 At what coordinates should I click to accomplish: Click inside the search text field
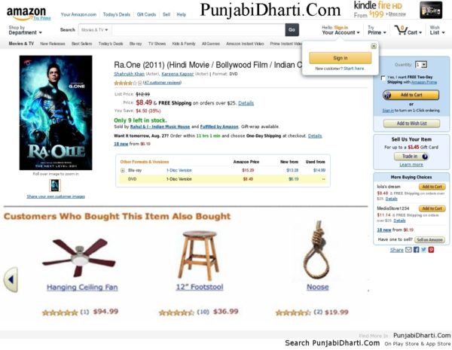[198, 30]
